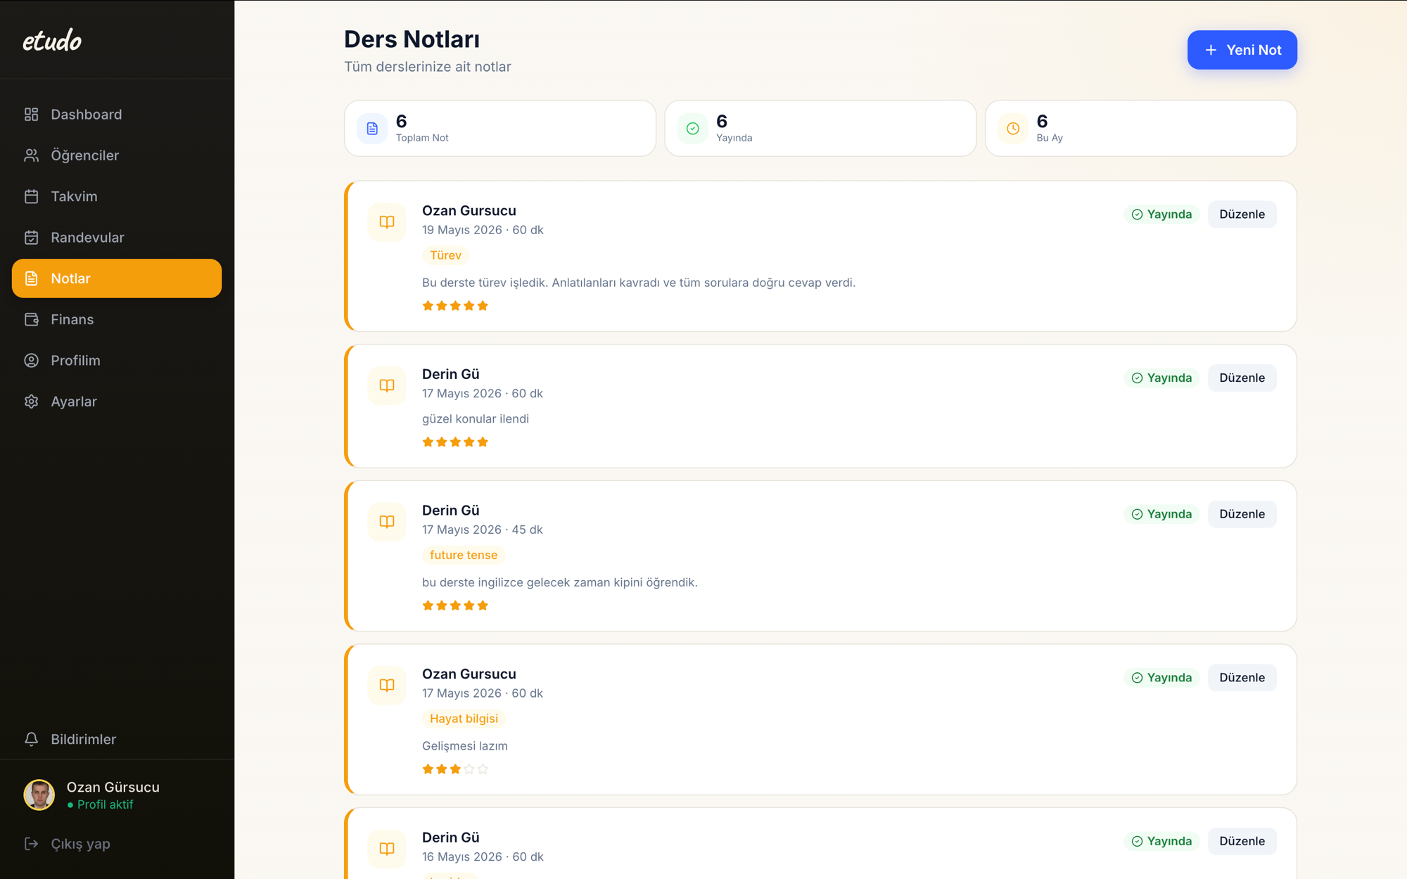Screen dimensions: 1407x879
Task: Click the Ozan Gürsucu profile avatar
Action: click(x=39, y=795)
